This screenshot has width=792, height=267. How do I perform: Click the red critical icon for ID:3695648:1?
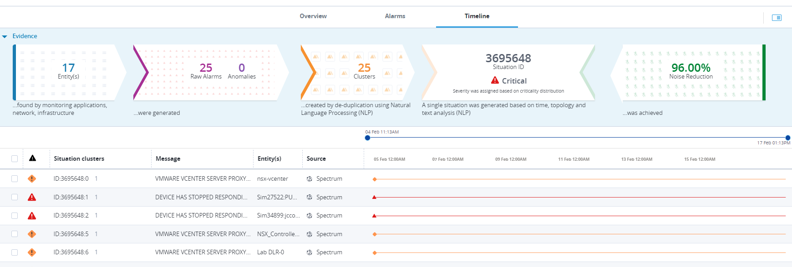click(x=32, y=197)
